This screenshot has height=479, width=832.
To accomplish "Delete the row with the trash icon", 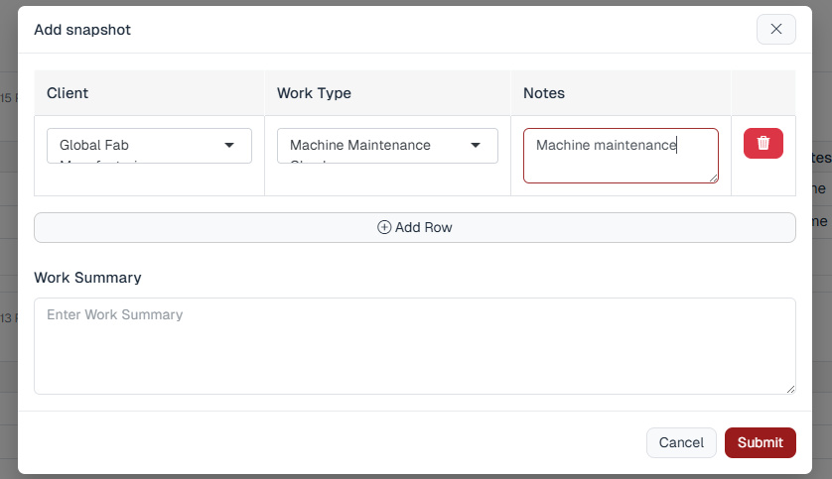I will tap(763, 144).
